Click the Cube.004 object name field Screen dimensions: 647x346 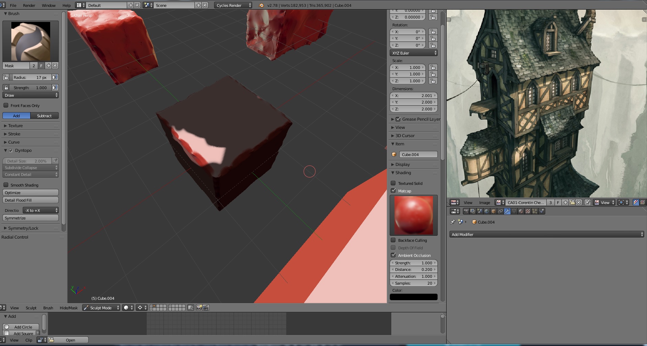418,155
